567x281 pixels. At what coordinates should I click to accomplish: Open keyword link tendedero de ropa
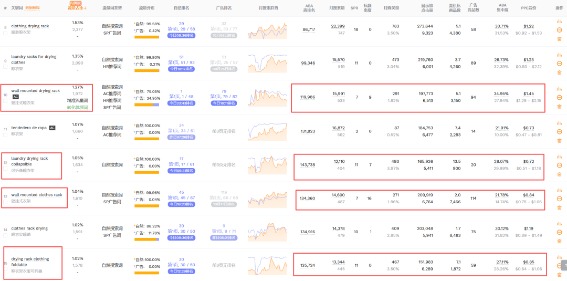click(29, 128)
